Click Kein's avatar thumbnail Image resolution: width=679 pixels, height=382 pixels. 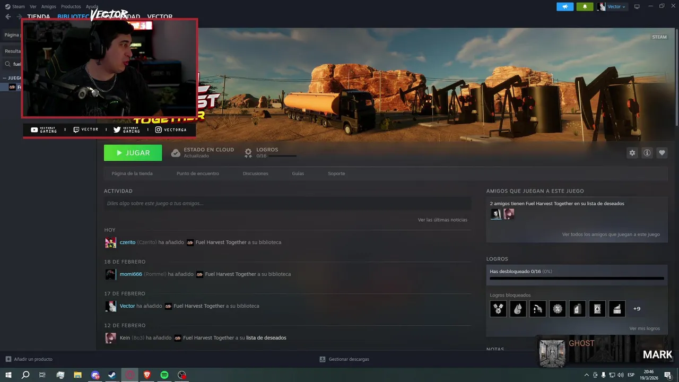110,338
